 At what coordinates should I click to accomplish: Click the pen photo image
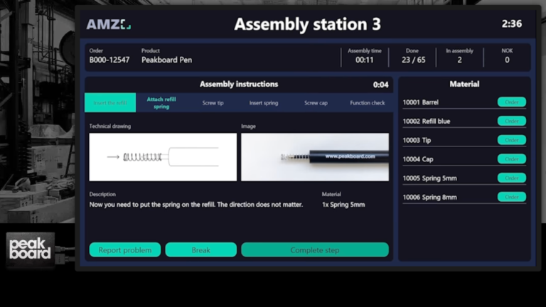click(314, 157)
